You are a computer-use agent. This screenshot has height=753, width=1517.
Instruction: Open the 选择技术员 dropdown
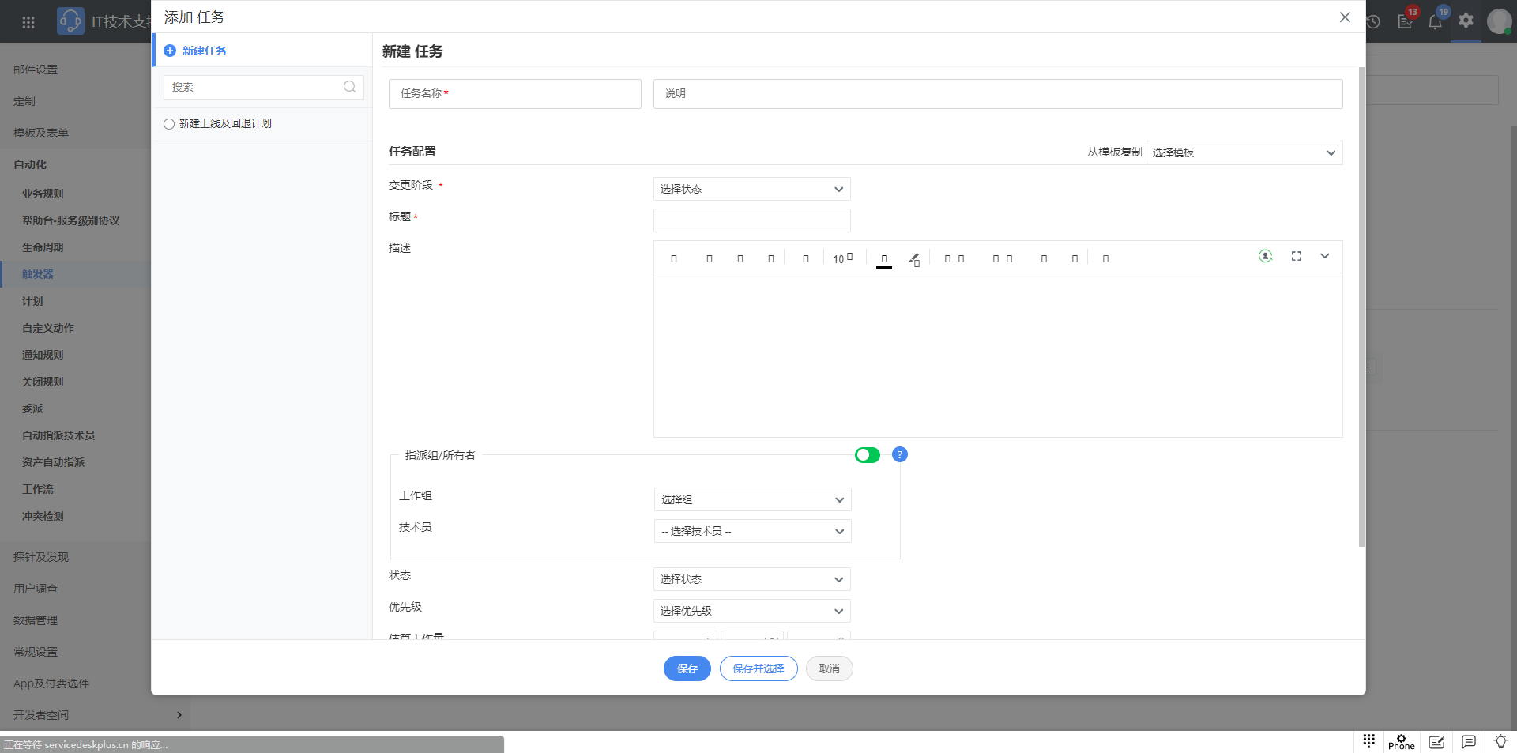(752, 531)
